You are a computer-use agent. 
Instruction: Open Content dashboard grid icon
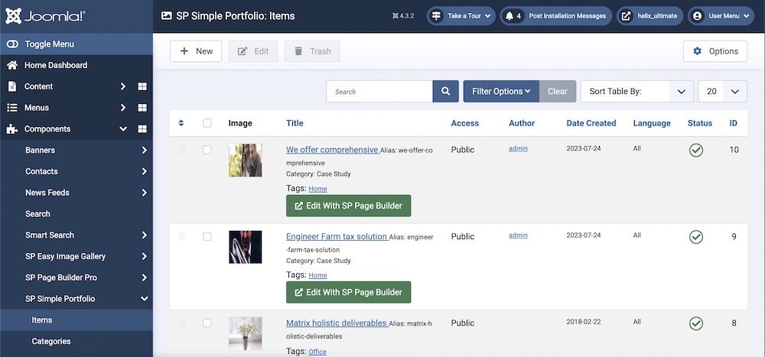click(x=142, y=86)
